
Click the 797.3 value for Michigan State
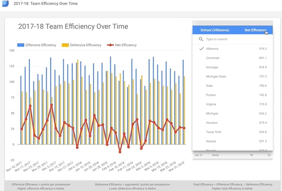pyautogui.click(x=263, y=77)
